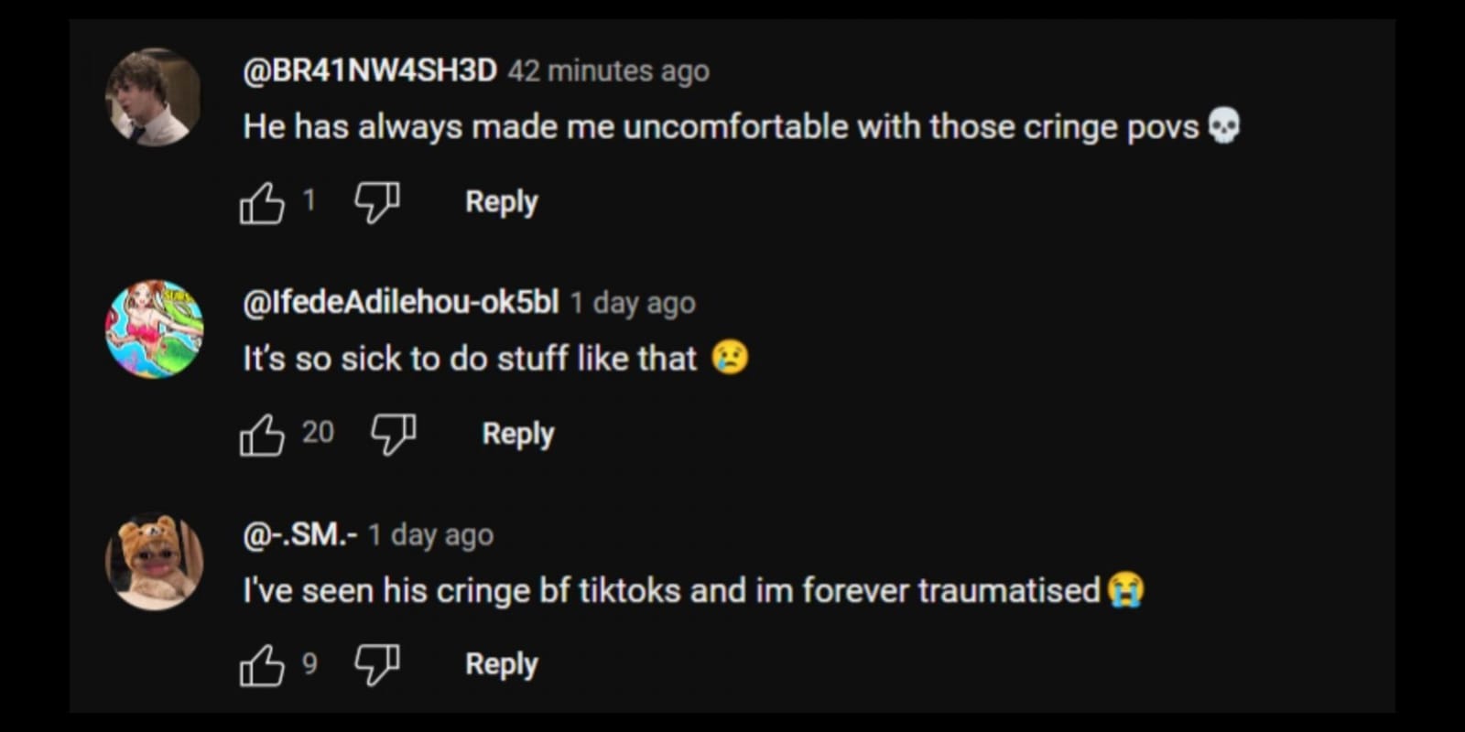Screen dimensions: 1465x732
Task: Like the comment by @-.SM.-
Action: [x=262, y=665]
